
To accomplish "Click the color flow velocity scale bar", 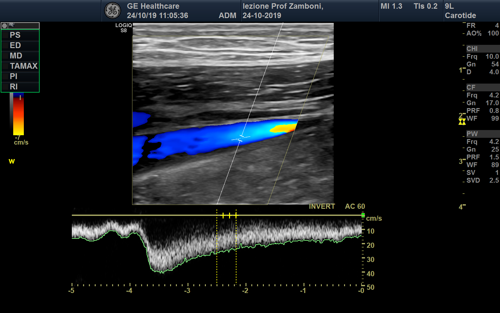I will 18,115.
